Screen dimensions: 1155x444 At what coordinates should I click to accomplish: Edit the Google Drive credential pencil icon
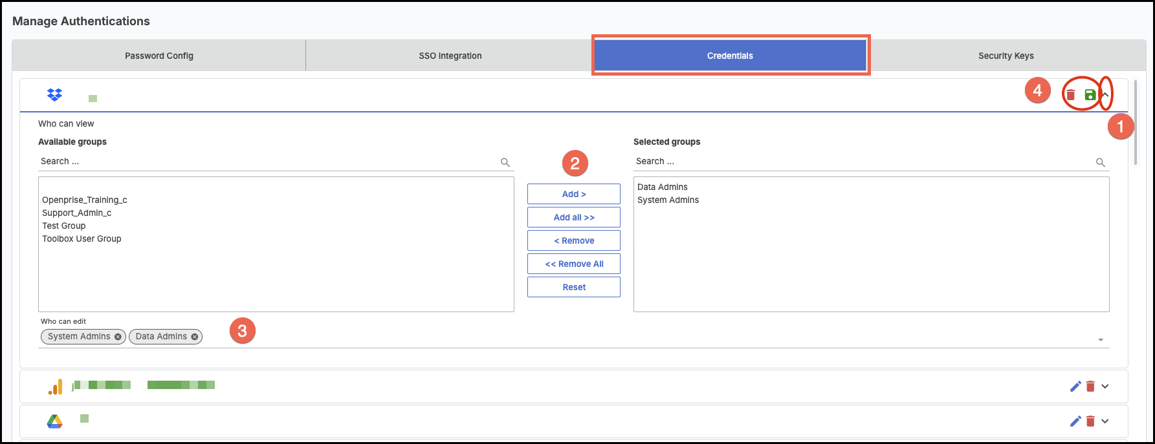tap(1075, 421)
